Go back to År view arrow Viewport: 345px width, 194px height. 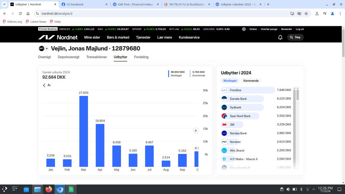[x=44, y=85]
